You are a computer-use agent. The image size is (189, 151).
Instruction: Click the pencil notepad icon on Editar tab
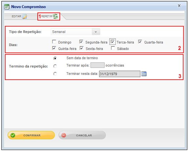point(25,17)
